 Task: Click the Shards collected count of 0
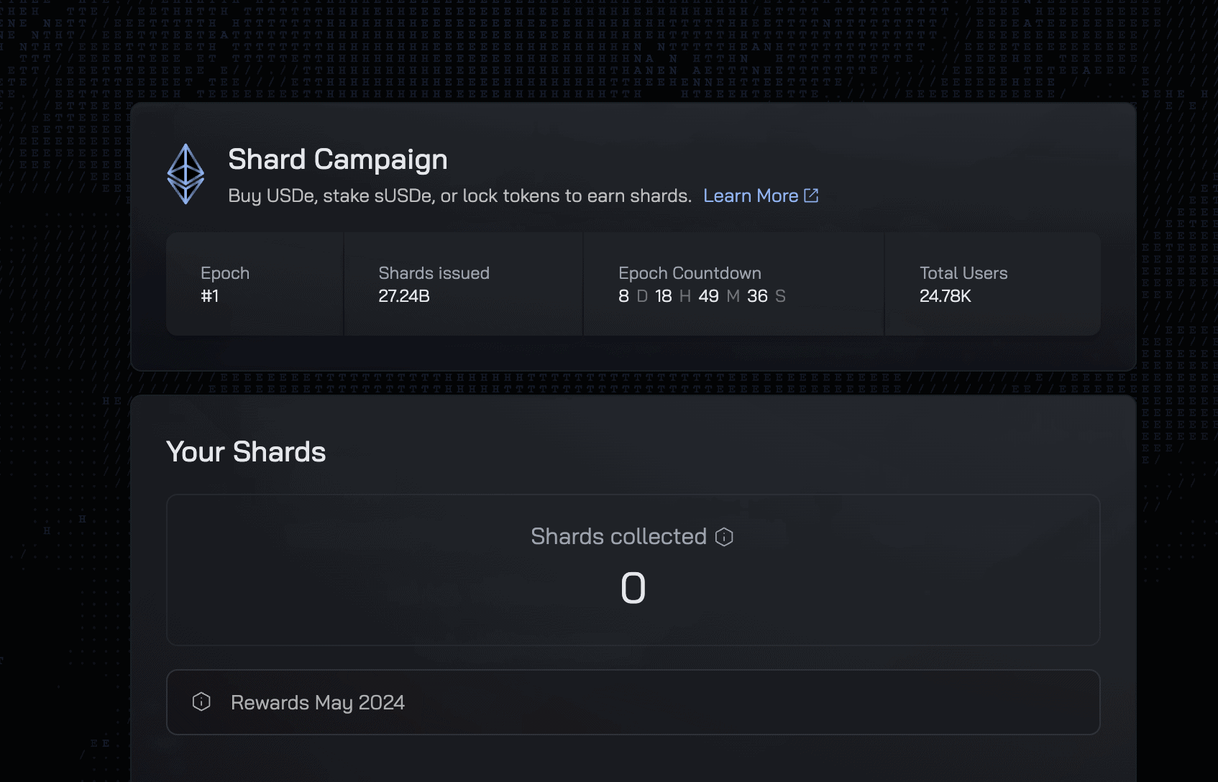633,588
